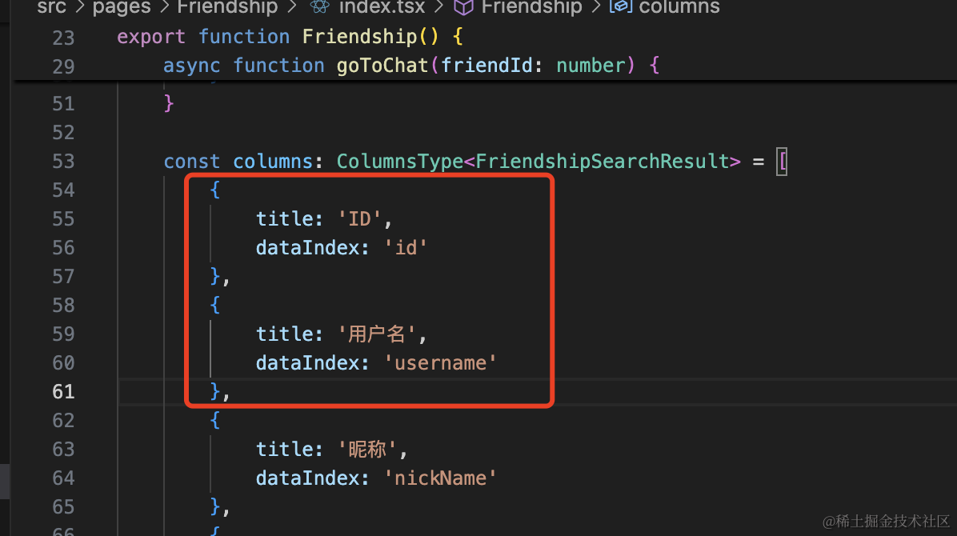
Task: Click line number 53 in the gutter
Action: [63, 161]
